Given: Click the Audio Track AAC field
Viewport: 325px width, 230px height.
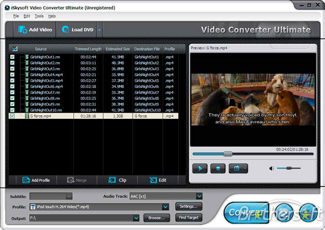Looking at the screenshot, I should (163, 196).
